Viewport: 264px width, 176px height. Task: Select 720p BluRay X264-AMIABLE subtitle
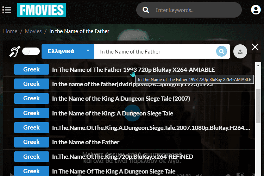(133, 70)
